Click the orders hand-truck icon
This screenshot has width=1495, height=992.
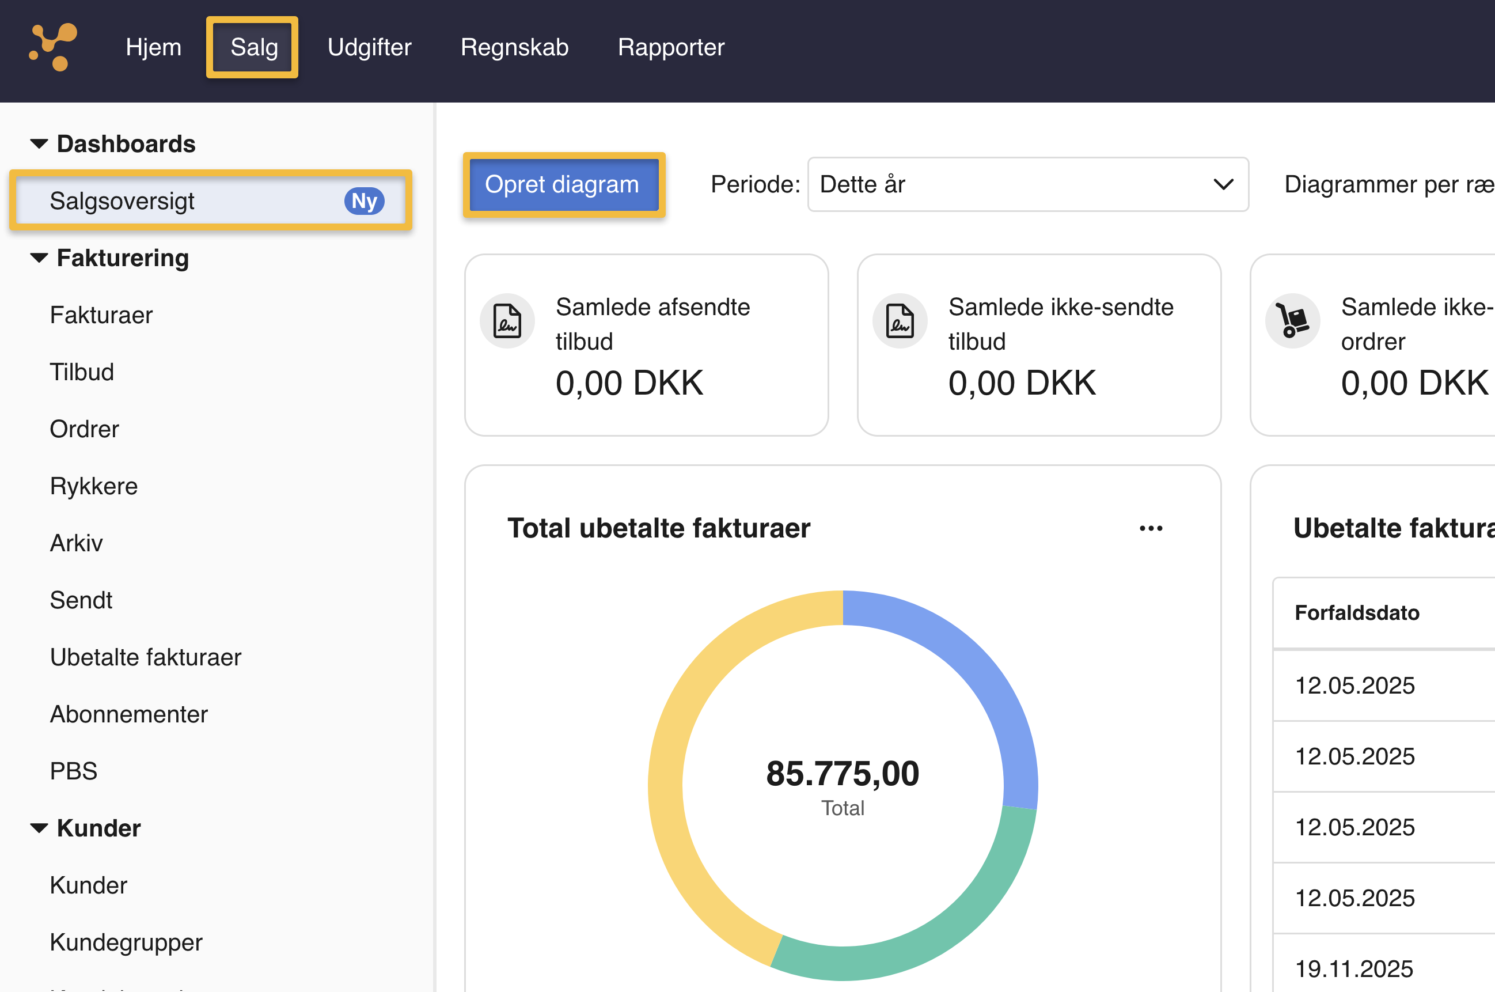tap(1292, 321)
